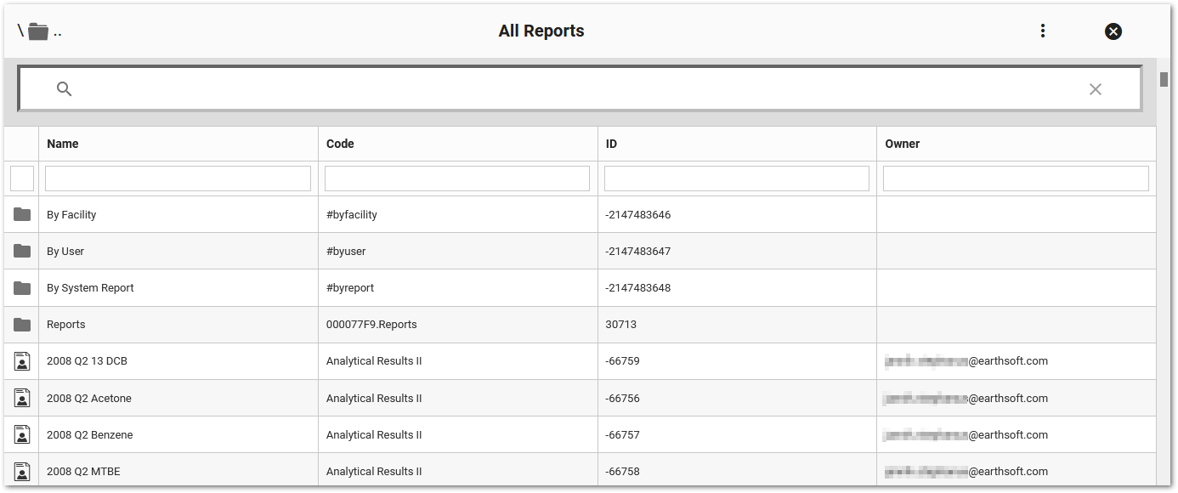1178x493 pixels.
Task: Sort reports by the Code column header
Action: pos(341,144)
